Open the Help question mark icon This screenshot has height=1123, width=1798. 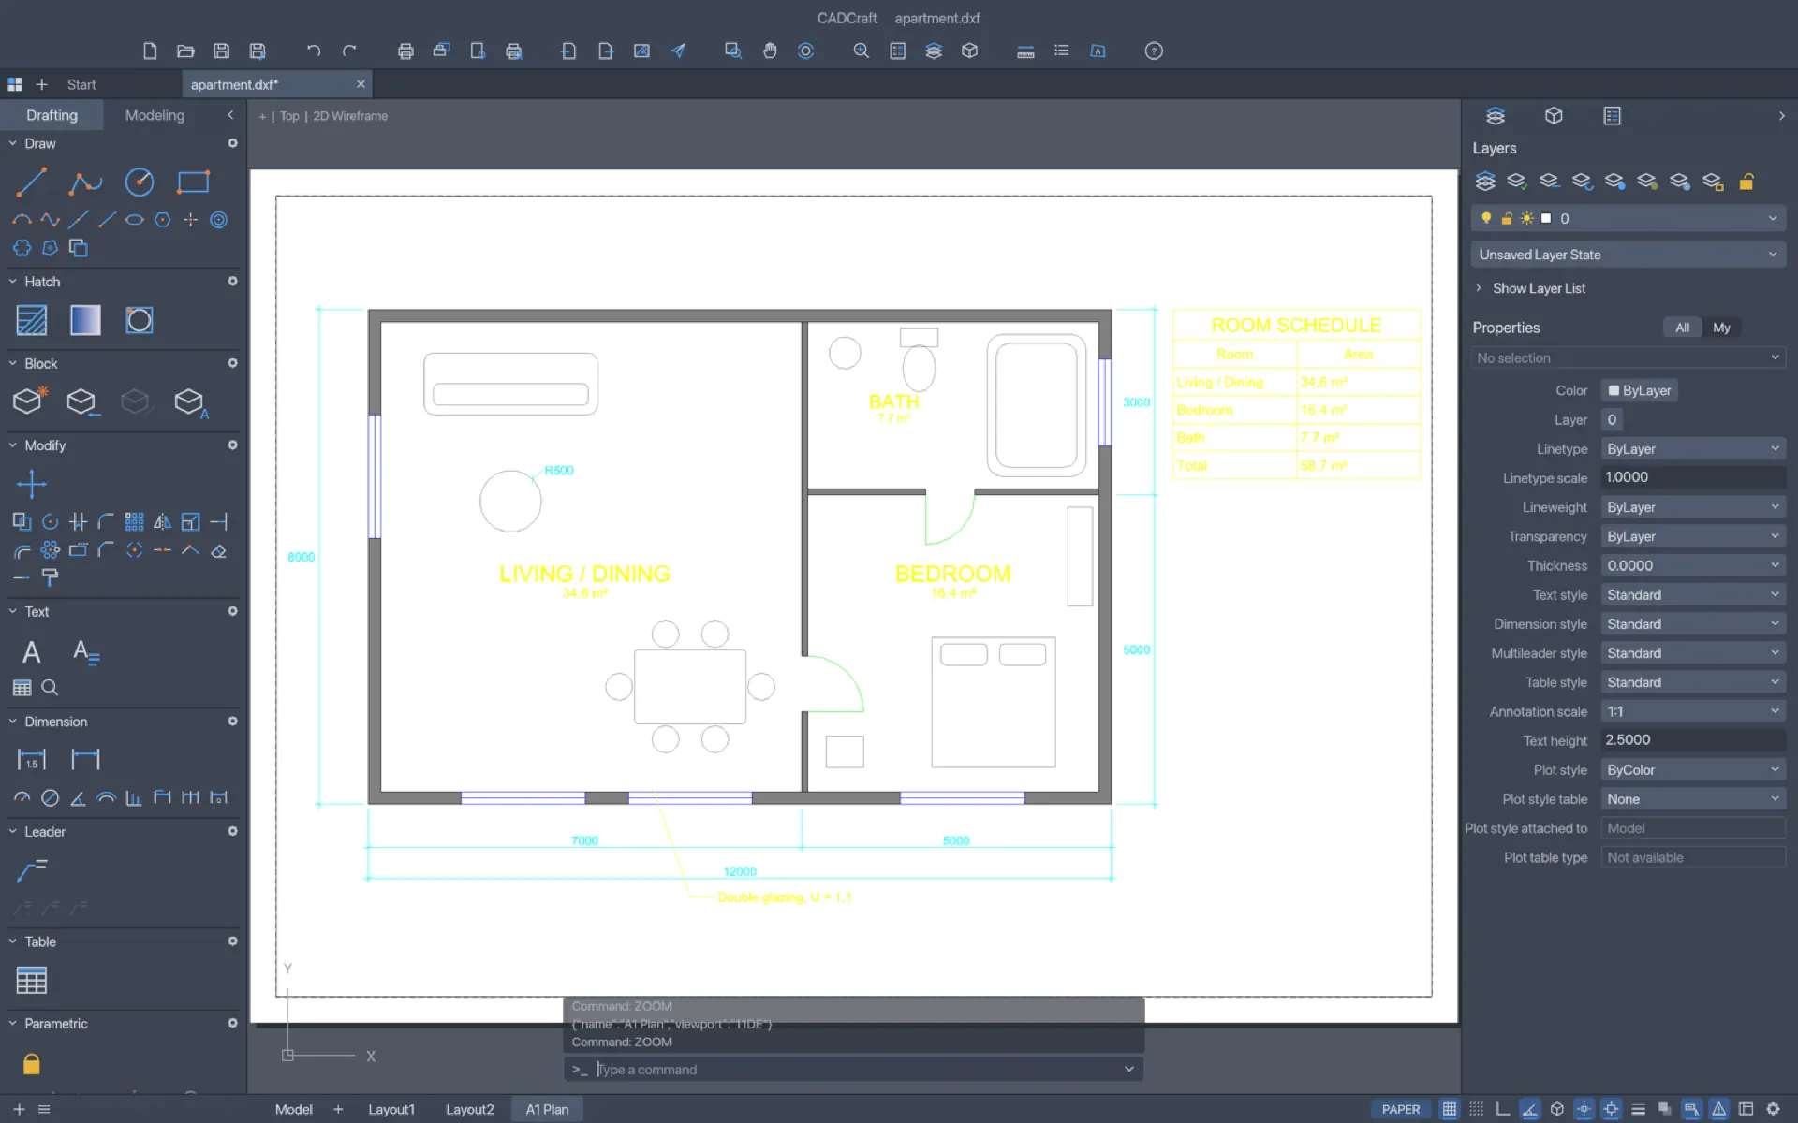click(1154, 51)
